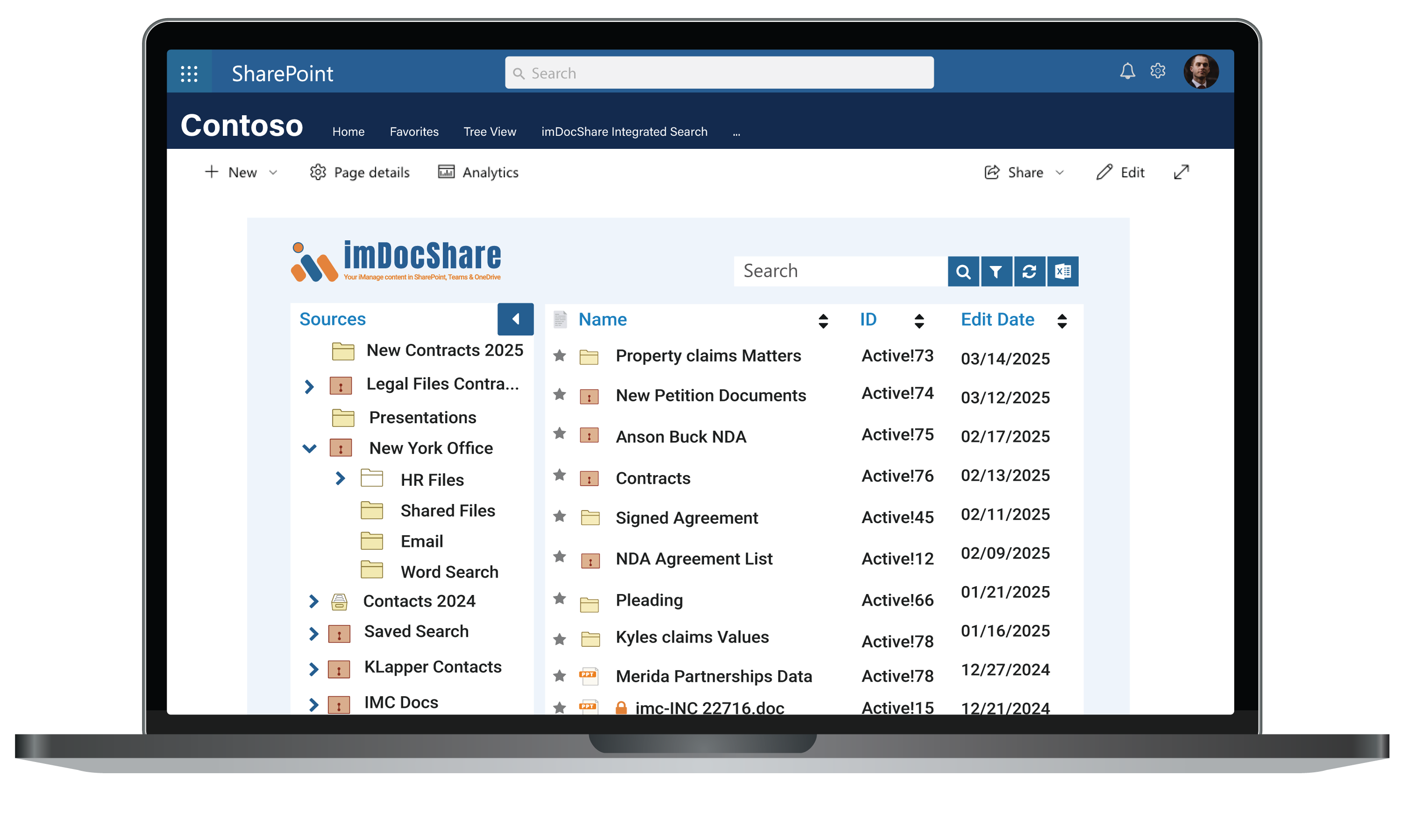Click the Contoso site title

click(242, 125)
